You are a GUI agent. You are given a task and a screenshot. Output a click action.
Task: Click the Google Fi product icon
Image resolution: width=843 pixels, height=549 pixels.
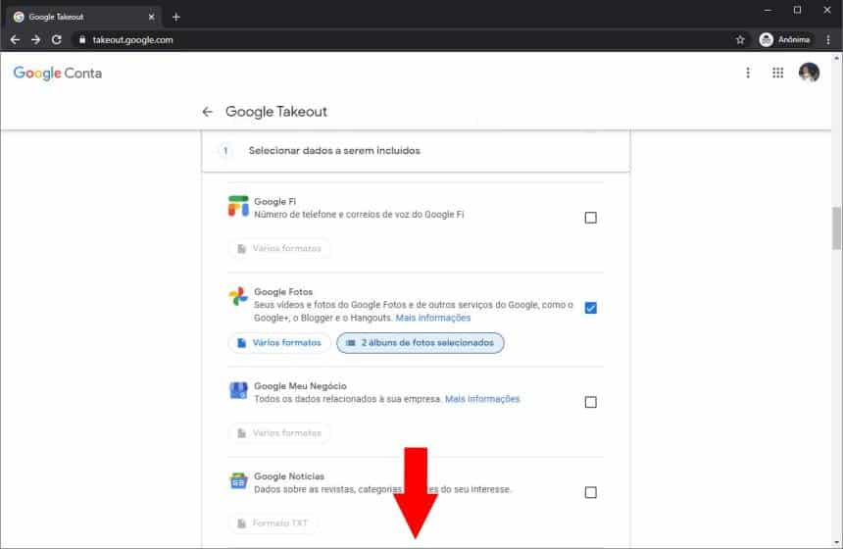[x=238, y=207]
